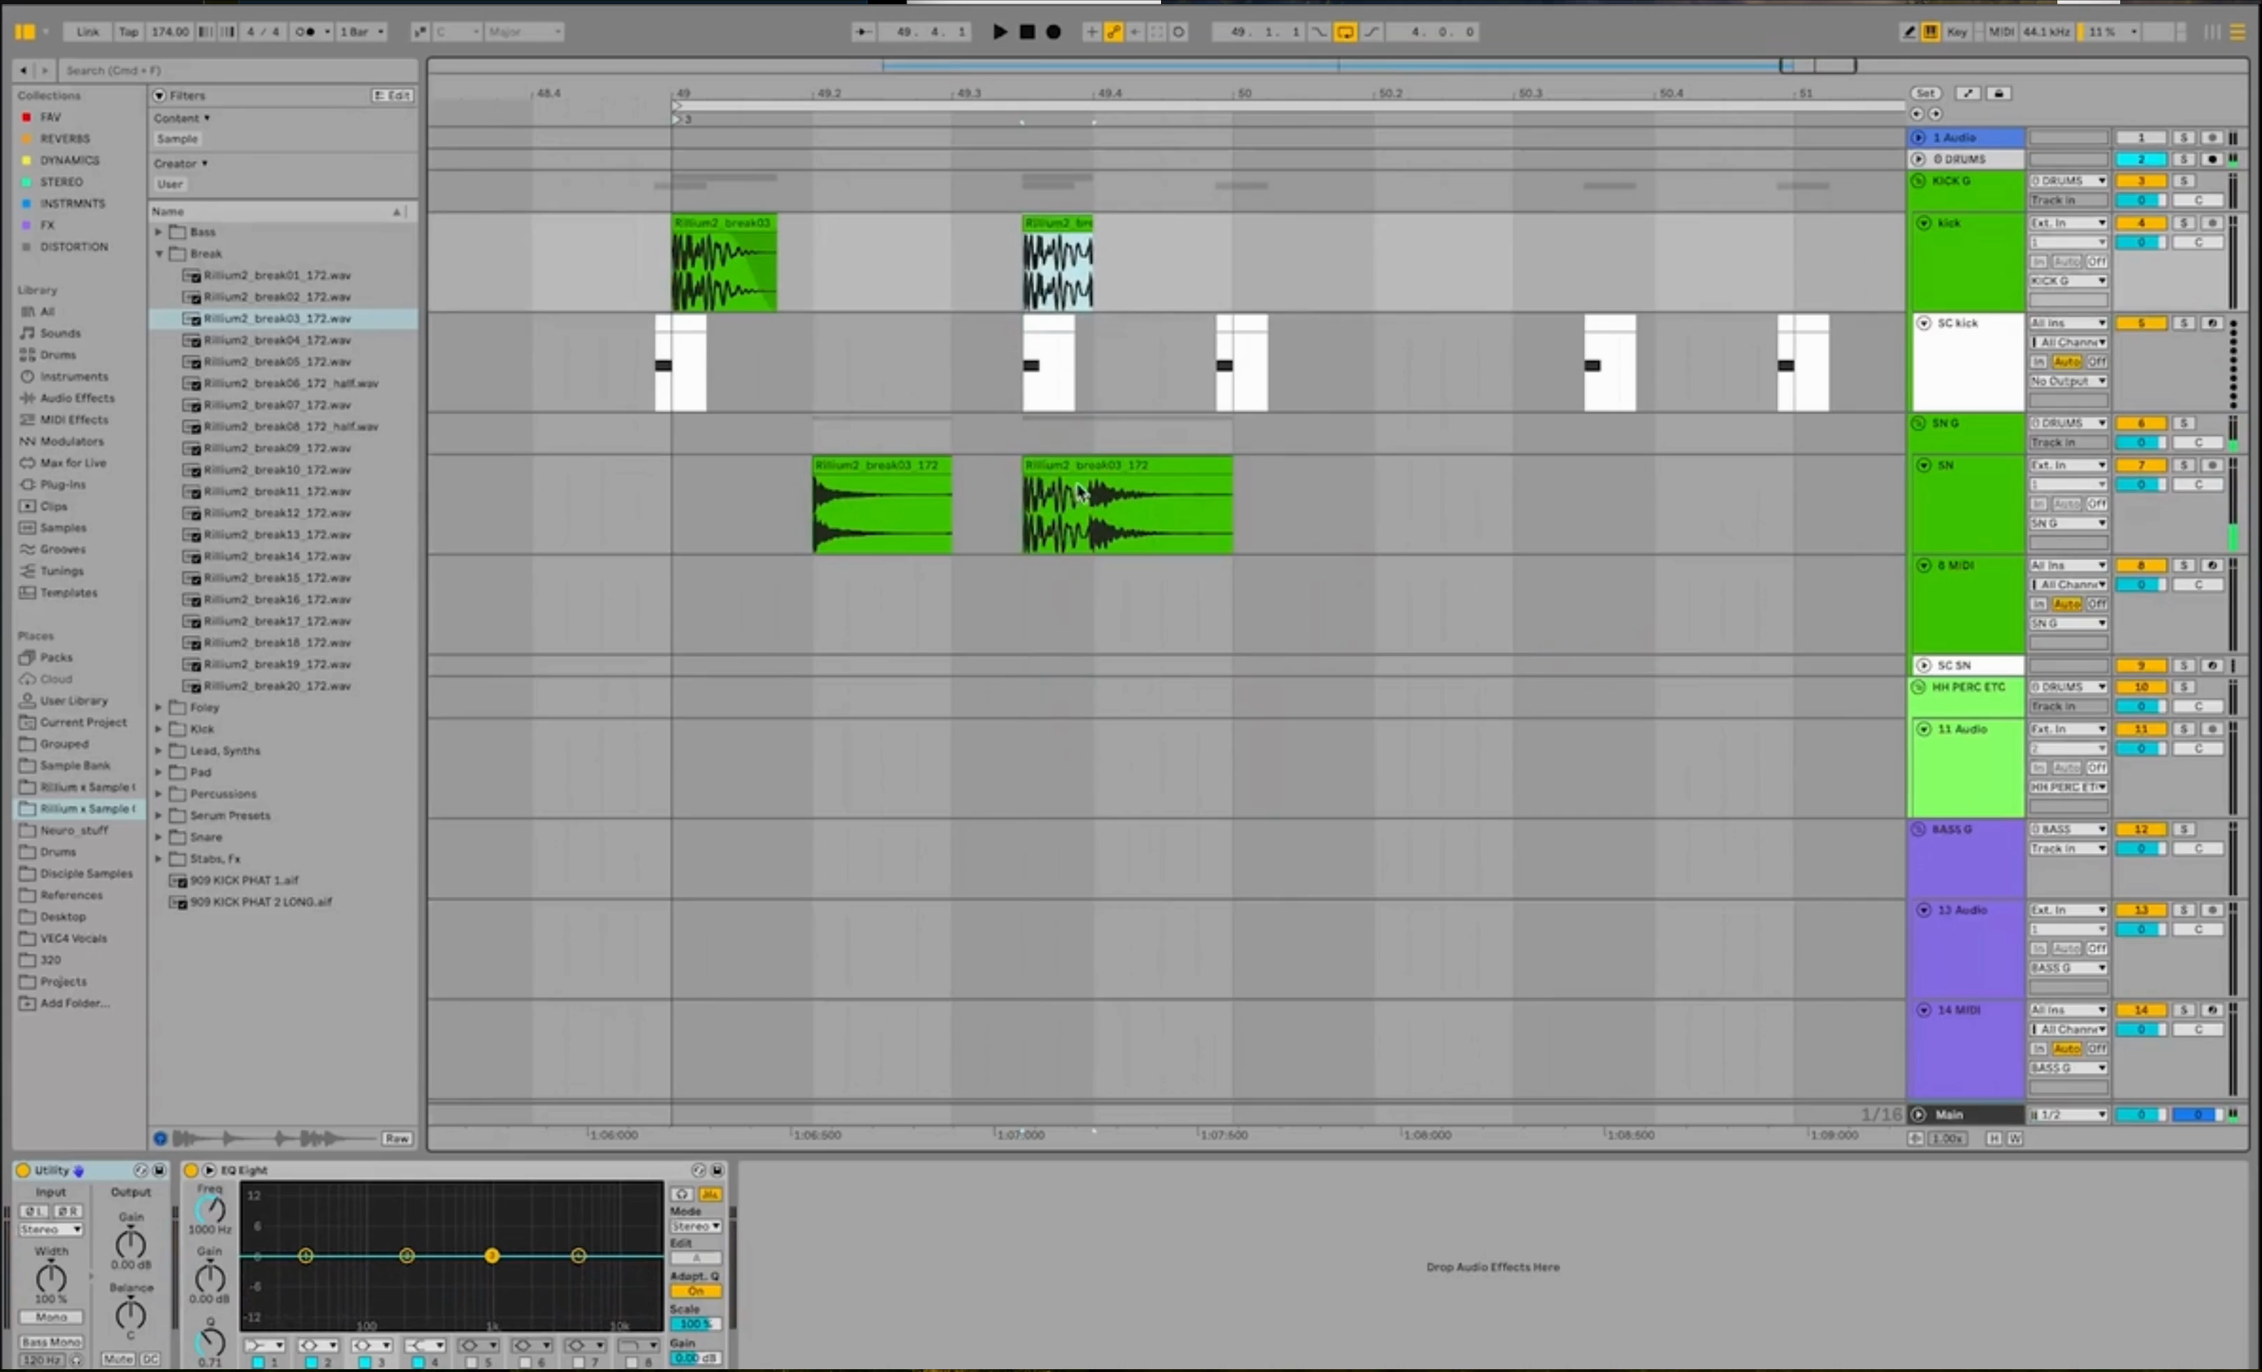This screenshot has height=1372, width=2262.
Task: Toggle browser visibility yellow icon
Action: pos(24,32)
